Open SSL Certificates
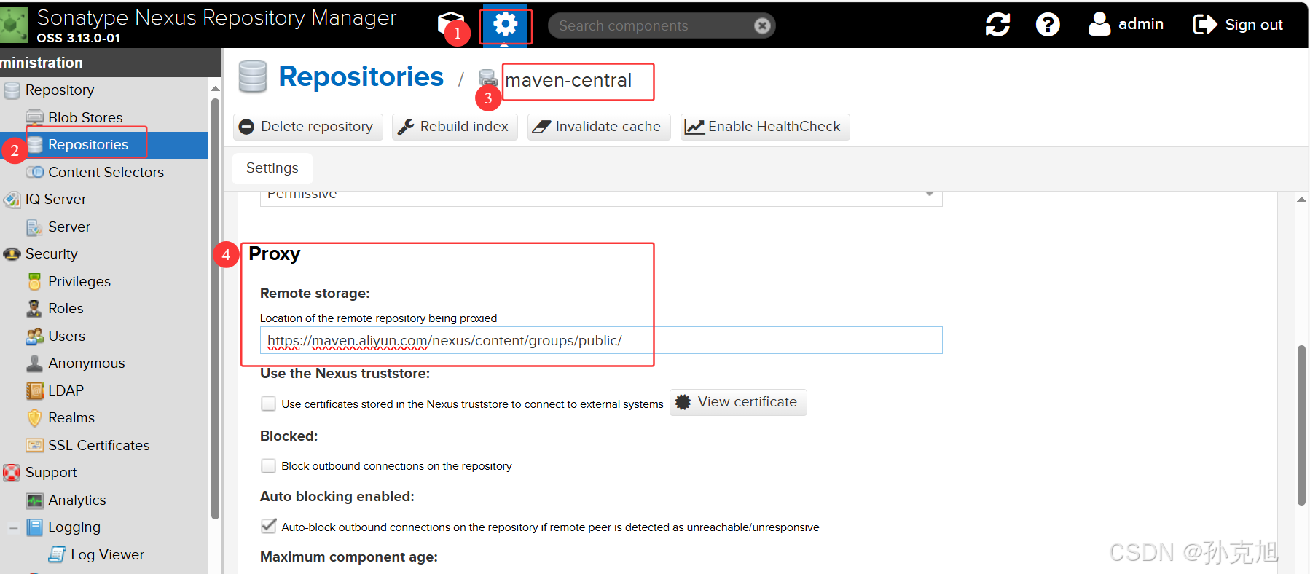1310x574 pixels. pyautogui.click(x=98, y=445)
